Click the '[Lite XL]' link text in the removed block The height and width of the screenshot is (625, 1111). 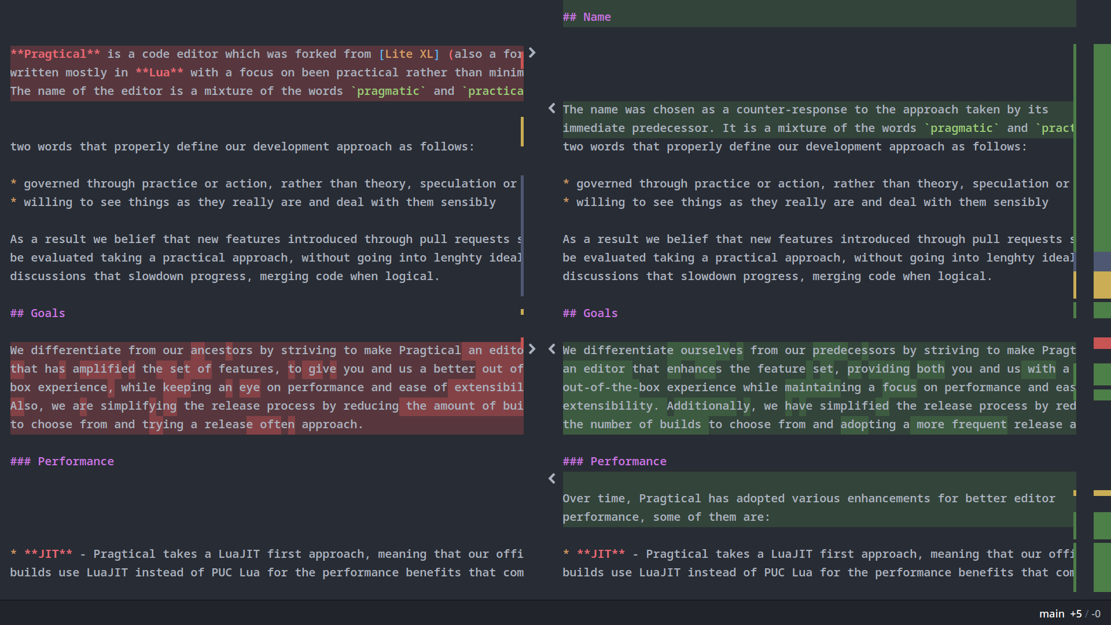point(409,54)
